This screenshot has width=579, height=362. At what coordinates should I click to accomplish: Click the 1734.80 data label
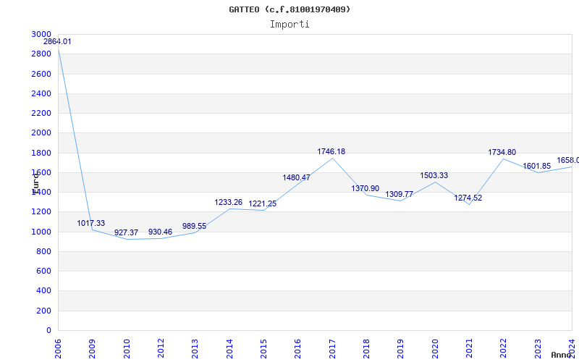[502, 152]
